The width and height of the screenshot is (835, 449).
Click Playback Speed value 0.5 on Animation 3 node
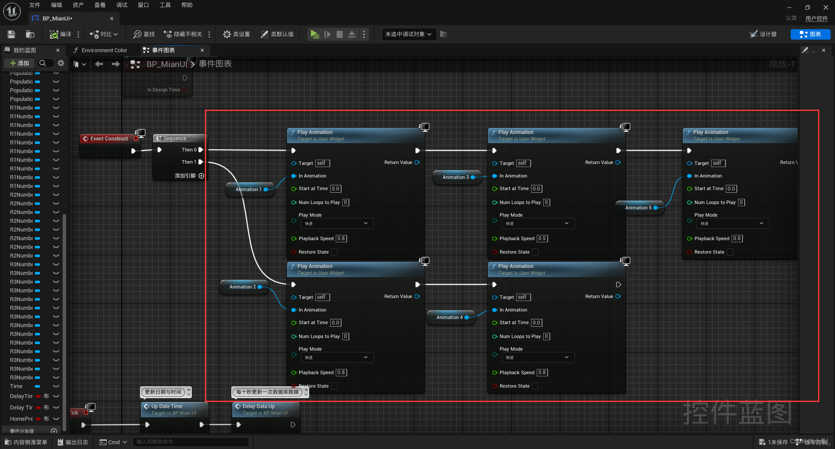[x=542, y=238]
